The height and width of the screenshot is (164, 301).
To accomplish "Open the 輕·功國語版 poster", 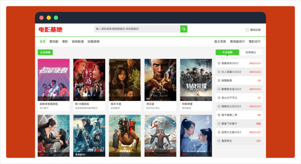I will coord(89,80).
